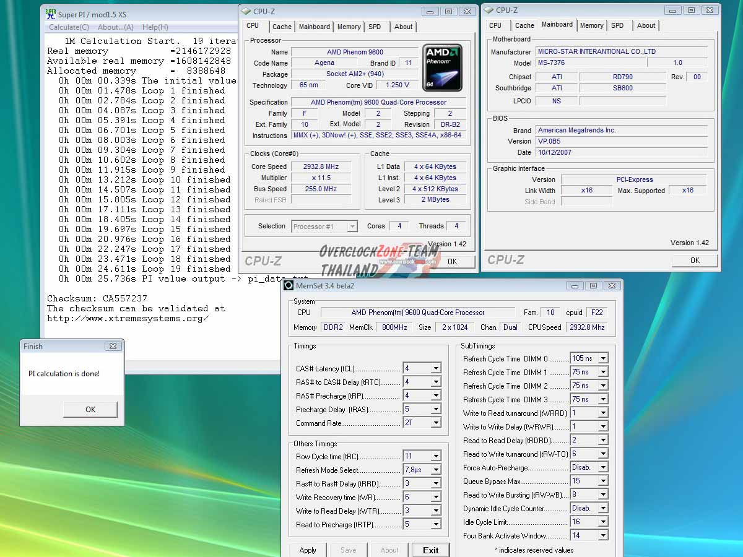Expand Read to Read Delay (tRDRD) dropdown
The image size is (743, 557).
pos(603,440)
